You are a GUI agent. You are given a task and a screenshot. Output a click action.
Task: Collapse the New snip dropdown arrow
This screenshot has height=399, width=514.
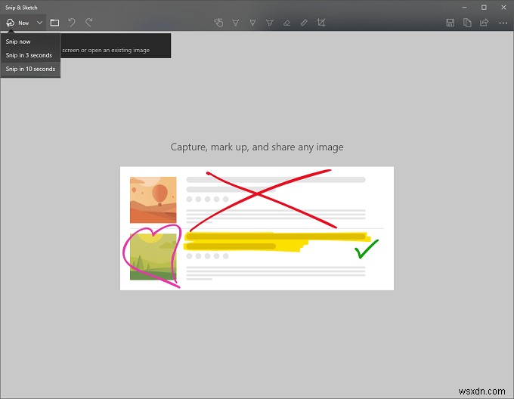coord(39,23)
